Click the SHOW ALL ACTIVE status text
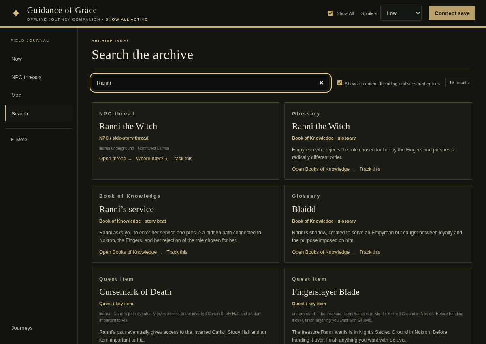This screenshot has height=344, width=486. coord(127,19)
